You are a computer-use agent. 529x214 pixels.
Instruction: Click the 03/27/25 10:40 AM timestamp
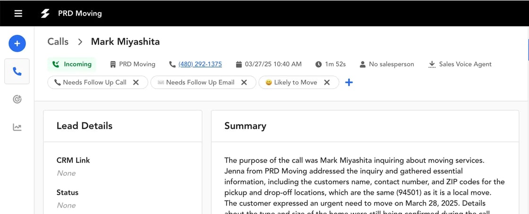[273, 64]
